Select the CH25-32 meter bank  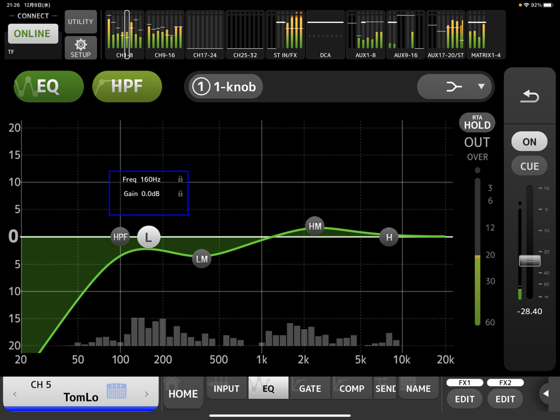point(245,34)
